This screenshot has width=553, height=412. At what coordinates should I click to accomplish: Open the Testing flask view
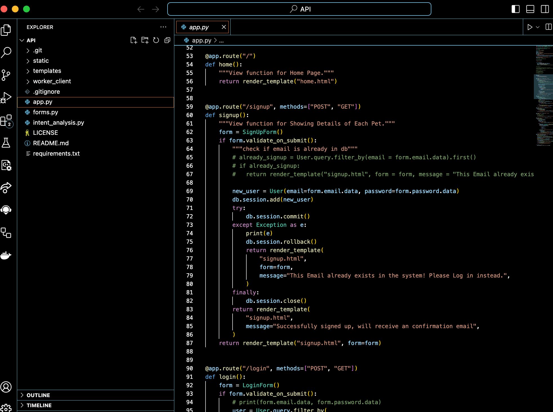click(6, 143)
